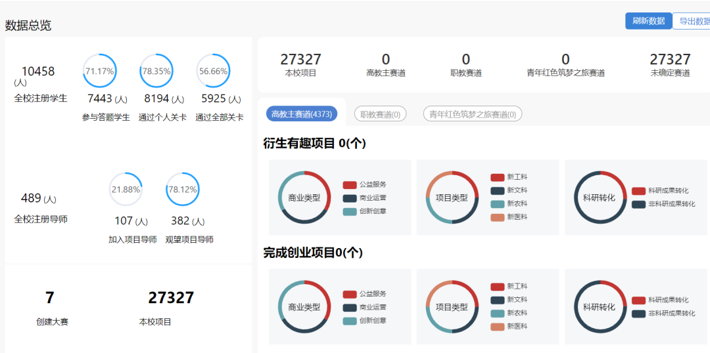
Task: Click the 通过全部关卡 label
Action: tap(219, 117)
